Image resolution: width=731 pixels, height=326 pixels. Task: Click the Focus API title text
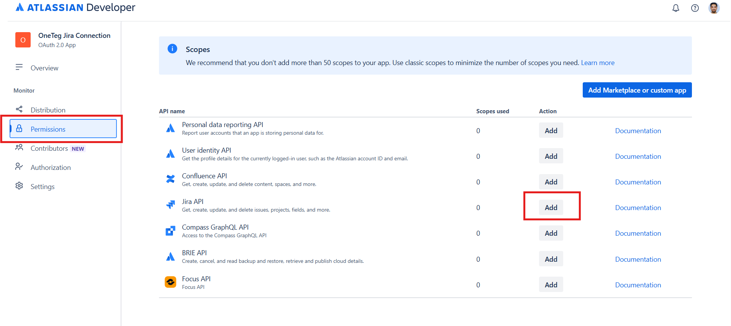pyautogui.click(x=196, y=279)
